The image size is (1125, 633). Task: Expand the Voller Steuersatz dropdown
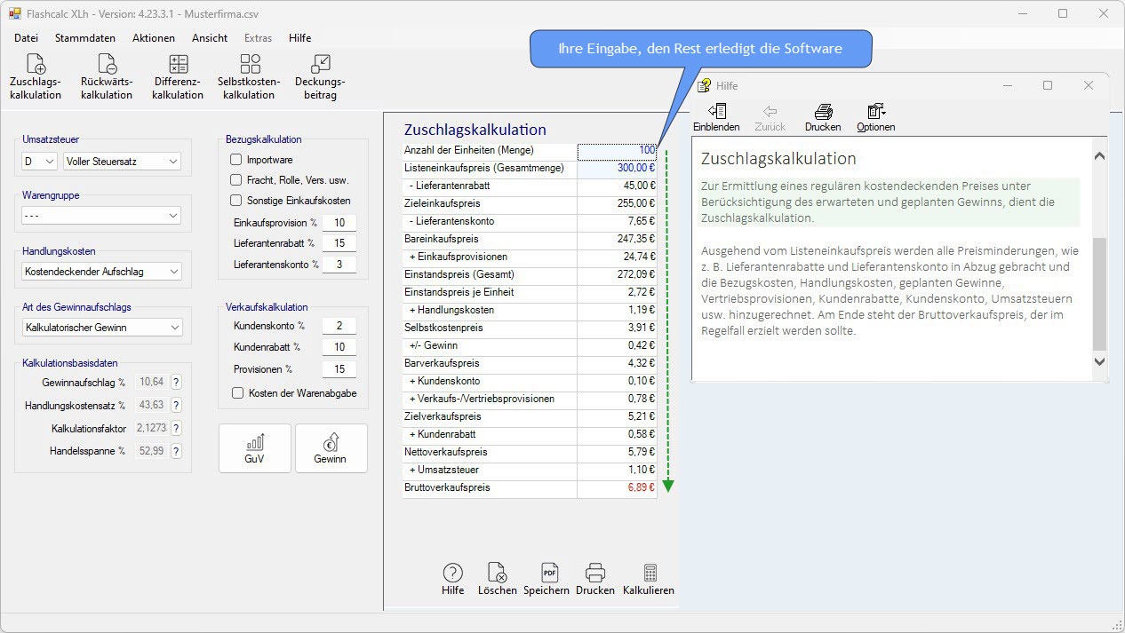[122, 162]
